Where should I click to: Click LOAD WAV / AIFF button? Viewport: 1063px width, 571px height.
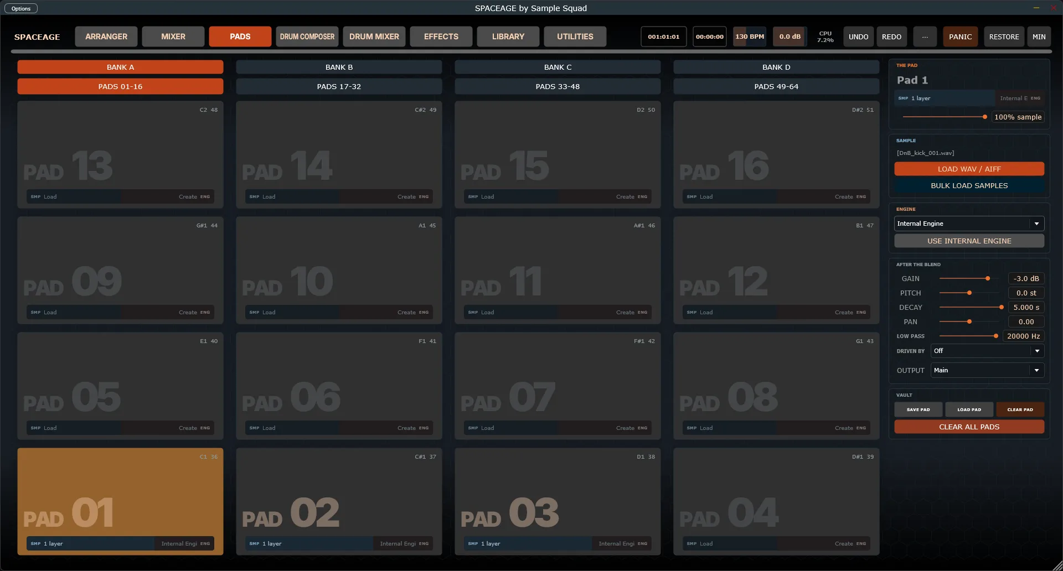tap(969, 169)
